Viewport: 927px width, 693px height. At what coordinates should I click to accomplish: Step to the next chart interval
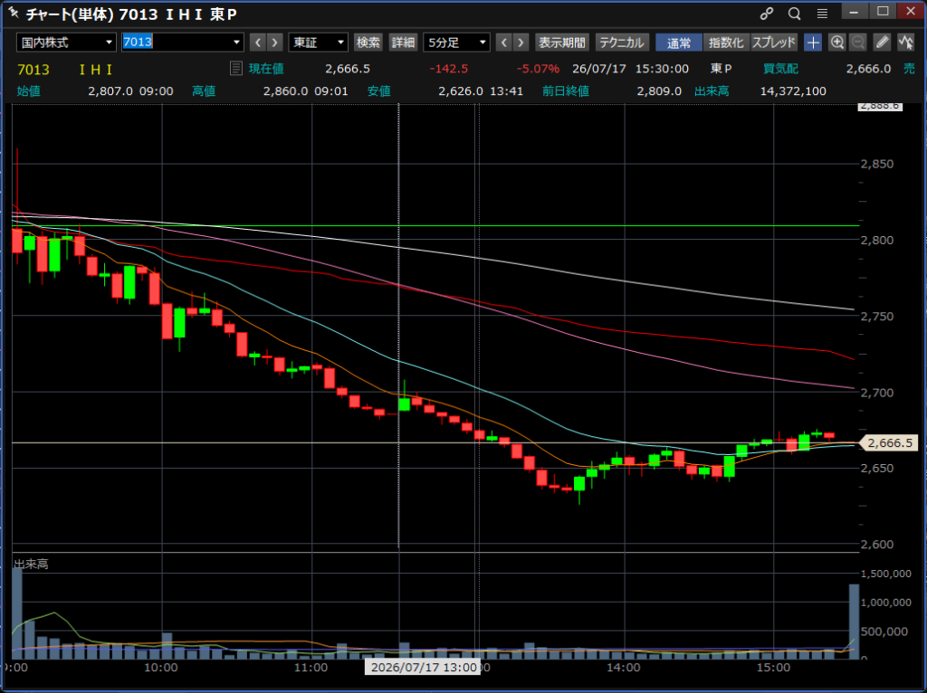point(521,43)
